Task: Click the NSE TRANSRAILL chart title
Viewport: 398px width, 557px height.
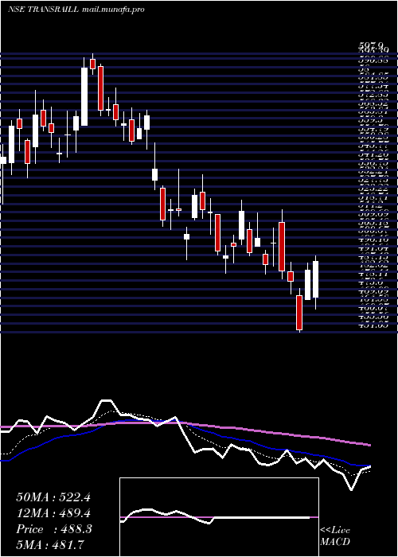Action: click(x=43, y=10)
